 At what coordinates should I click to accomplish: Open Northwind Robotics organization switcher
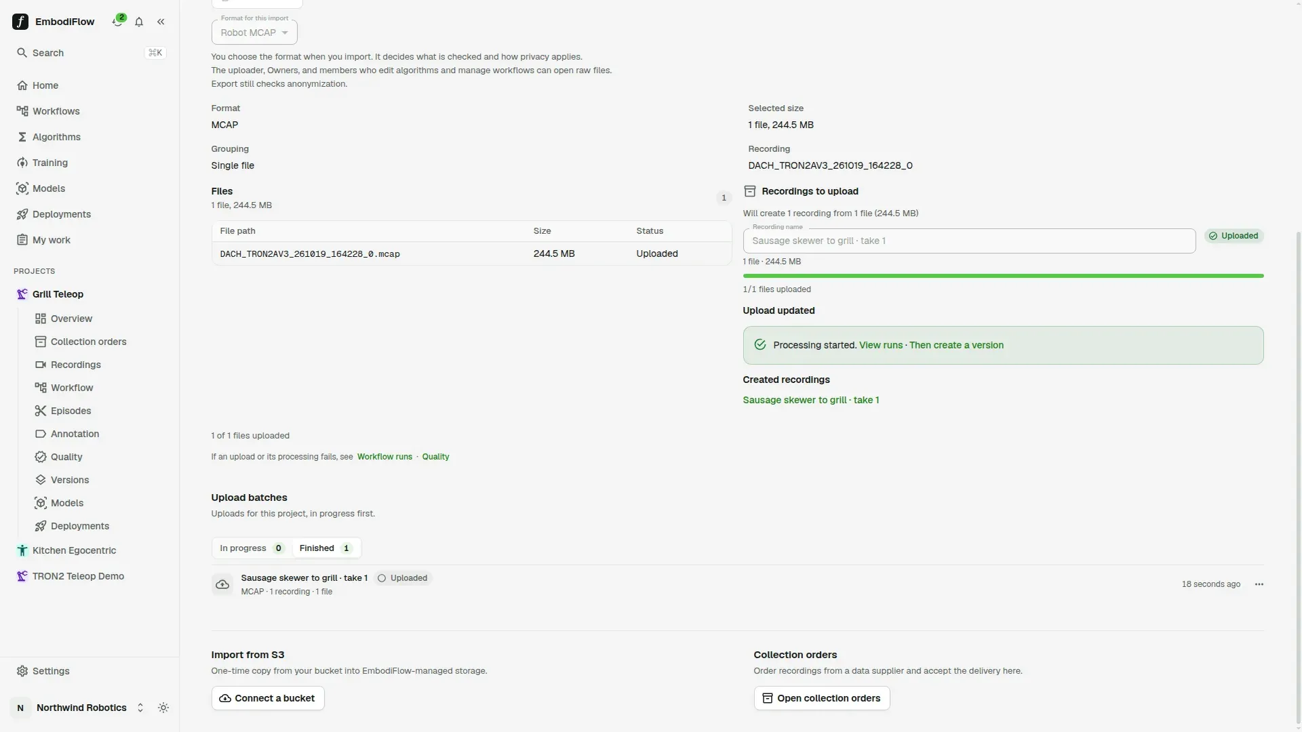coord(79,708)
